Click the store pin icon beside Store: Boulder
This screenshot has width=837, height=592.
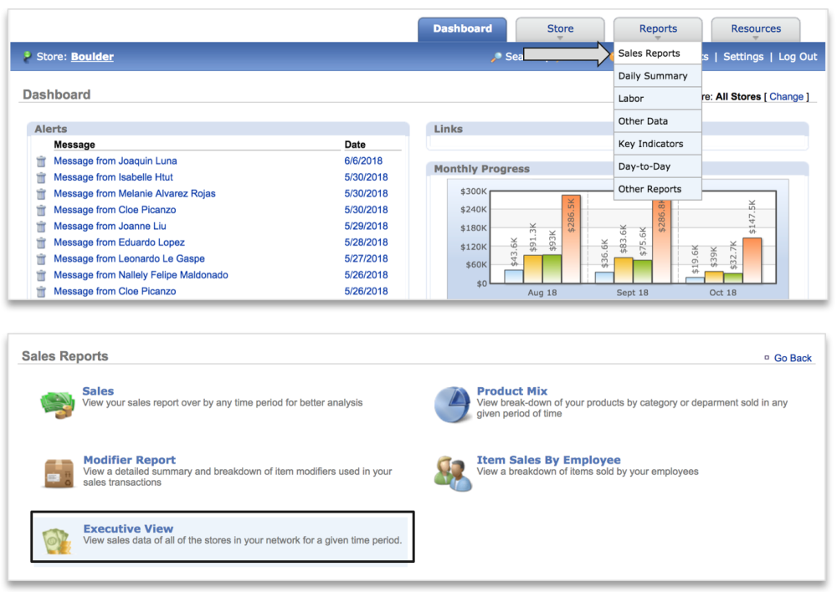(27, 57)
